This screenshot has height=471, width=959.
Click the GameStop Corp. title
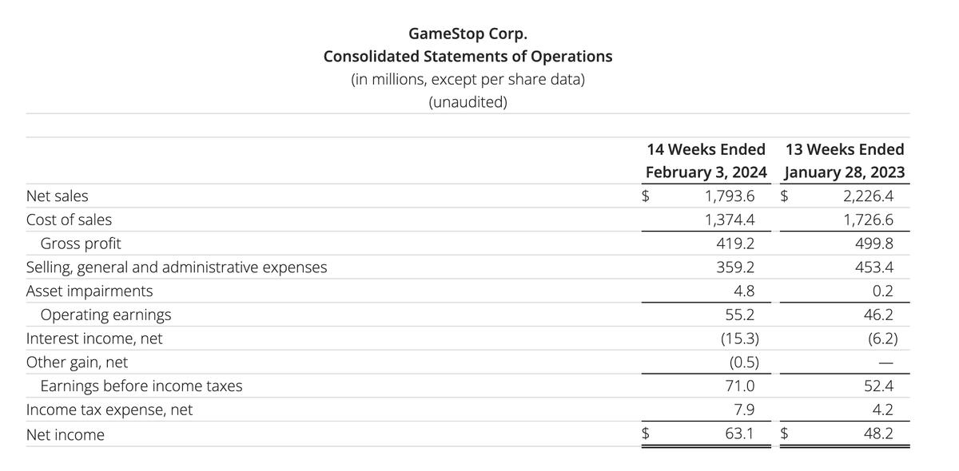[468, 34]
